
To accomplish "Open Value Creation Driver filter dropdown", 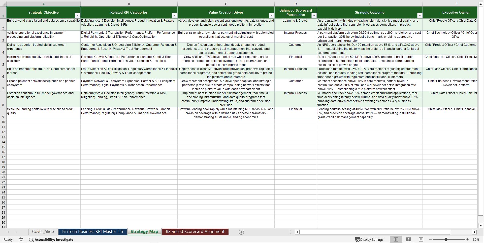I will click(272, 16).
